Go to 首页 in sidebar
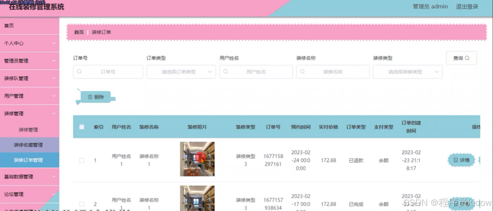This screenshot has height=211, width=493. [30, 26]
